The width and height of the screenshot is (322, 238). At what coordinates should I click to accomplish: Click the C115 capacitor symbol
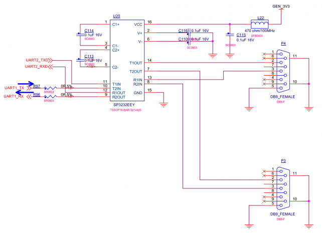[x=230, y=35]
